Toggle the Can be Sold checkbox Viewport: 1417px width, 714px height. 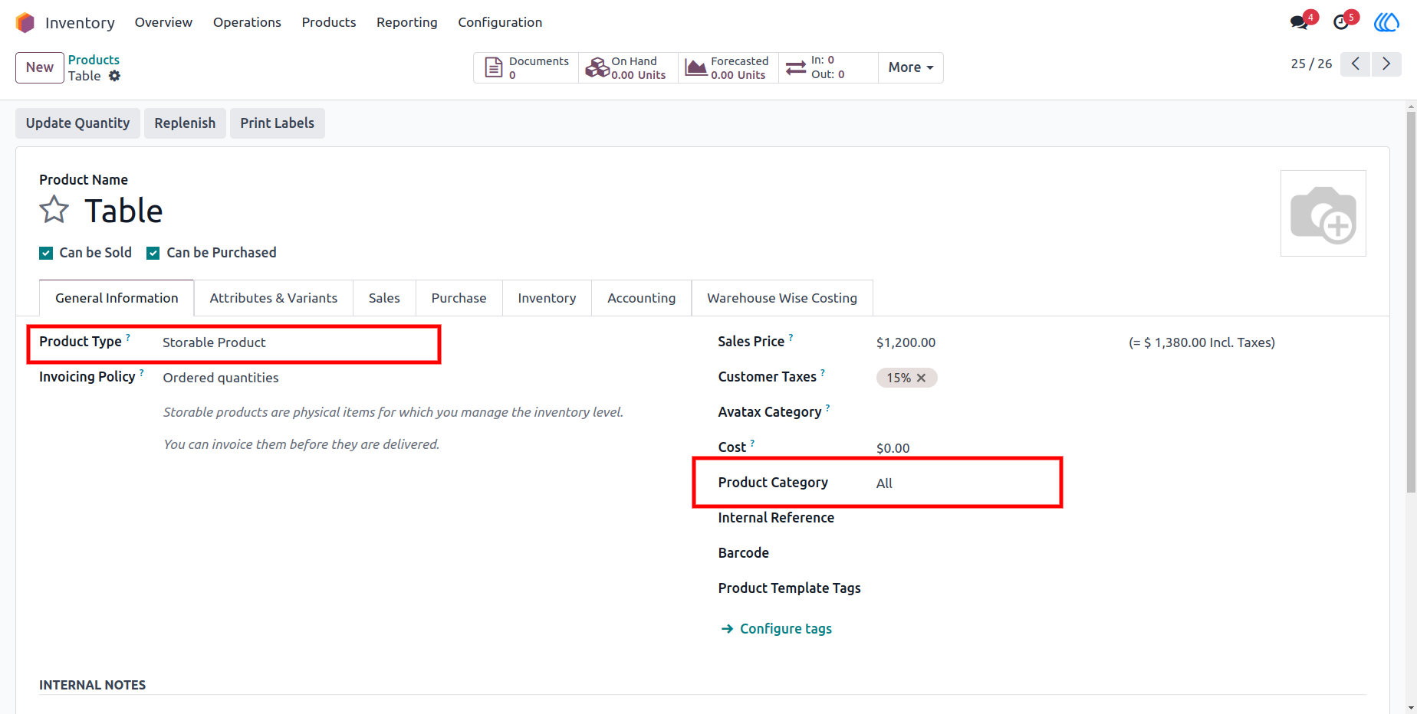(46, 254)
